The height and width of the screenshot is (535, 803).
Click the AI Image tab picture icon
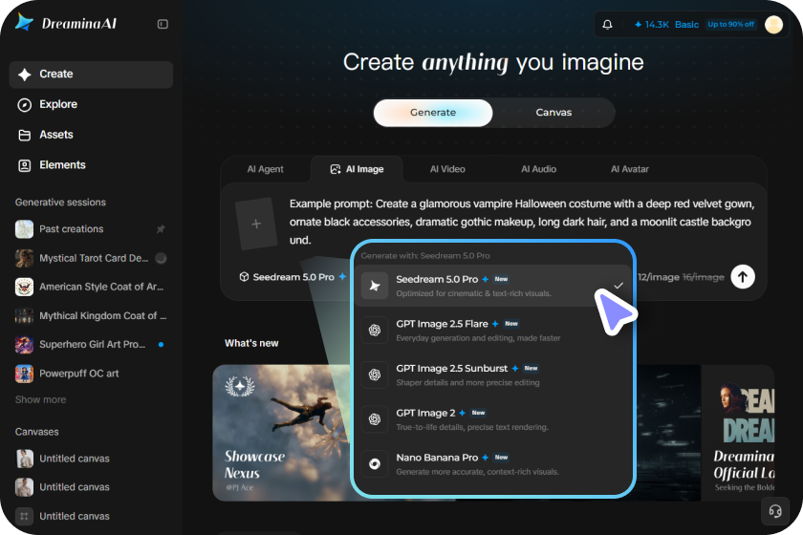(336, 169)
